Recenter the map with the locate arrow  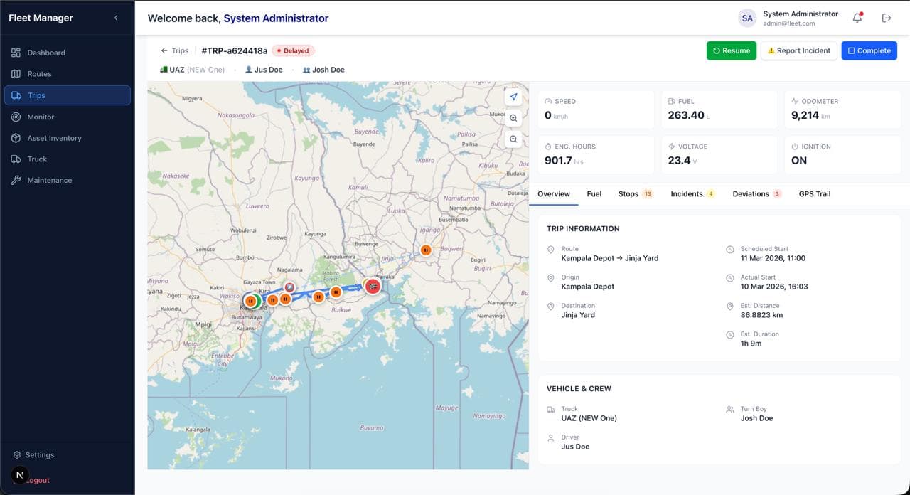pos(513,96)
